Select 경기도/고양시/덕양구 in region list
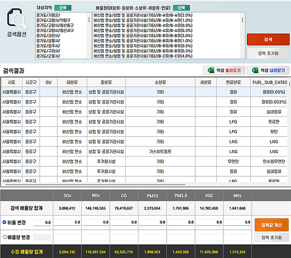Screen dimensions: 291x258 pos(53,20)
